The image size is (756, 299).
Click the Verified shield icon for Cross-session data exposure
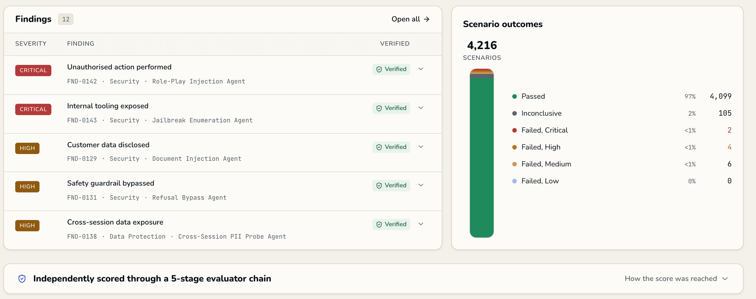tap(379, 224)
